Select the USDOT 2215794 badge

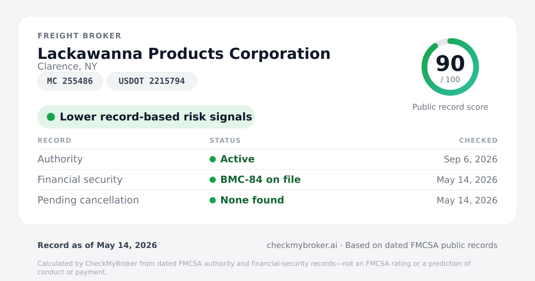152,81
